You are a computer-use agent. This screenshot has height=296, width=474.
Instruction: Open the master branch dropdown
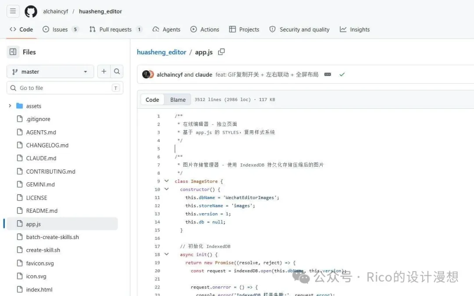[50, 71]
